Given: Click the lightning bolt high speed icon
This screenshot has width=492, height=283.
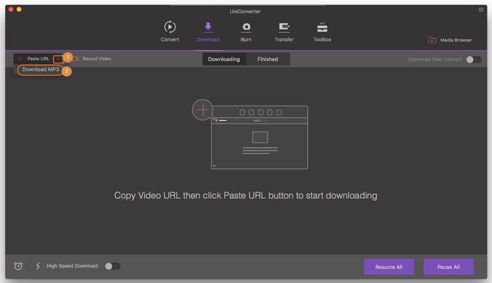Looking at the screenshot, I should 38,266.
